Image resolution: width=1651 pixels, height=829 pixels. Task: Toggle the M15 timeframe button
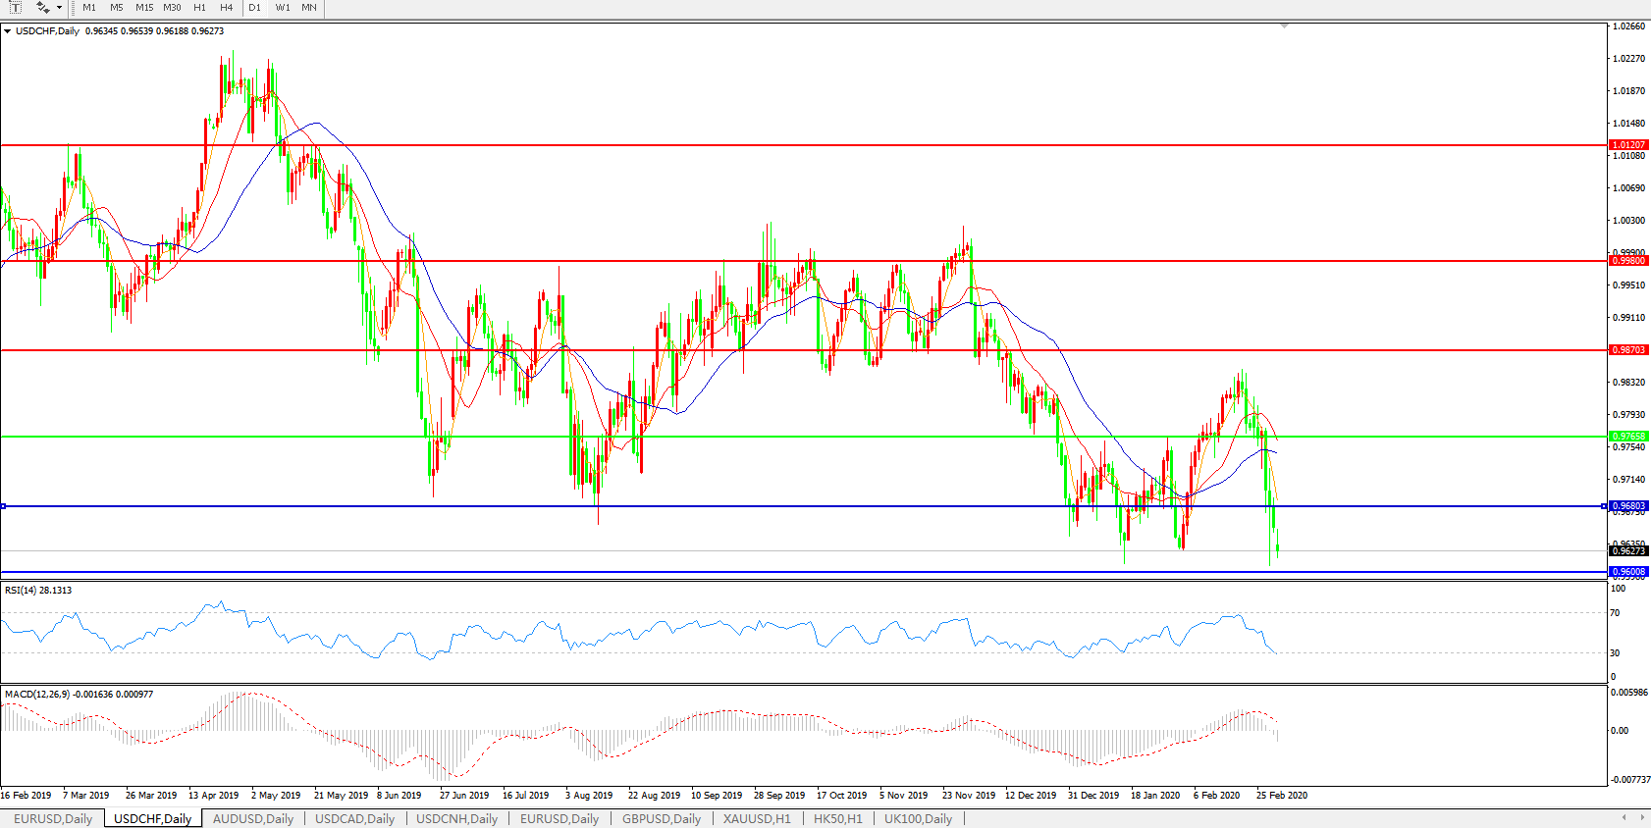coord(144,8)
